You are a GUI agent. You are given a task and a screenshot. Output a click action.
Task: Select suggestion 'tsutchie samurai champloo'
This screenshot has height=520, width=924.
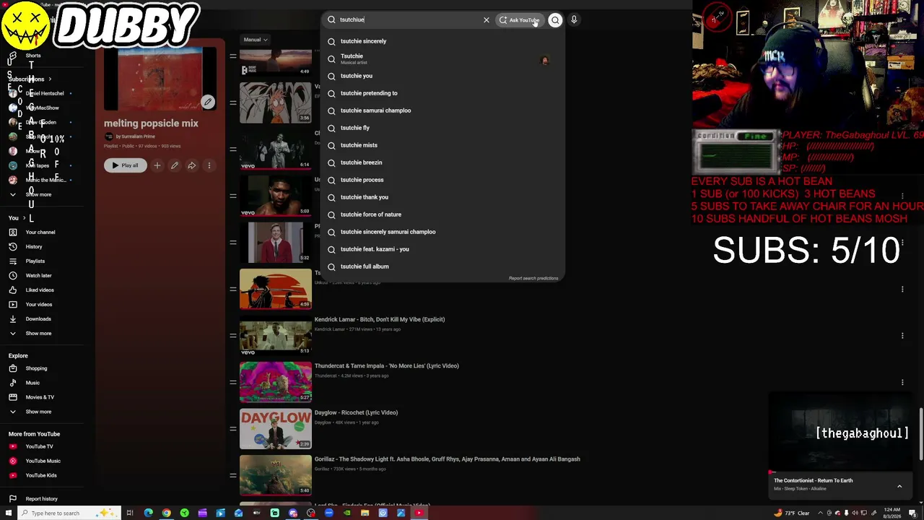click(442, 110)
